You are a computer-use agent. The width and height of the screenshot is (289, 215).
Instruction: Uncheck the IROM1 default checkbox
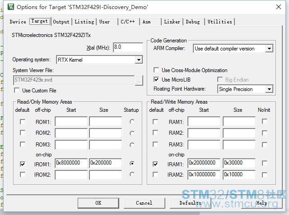coord(23,164)
